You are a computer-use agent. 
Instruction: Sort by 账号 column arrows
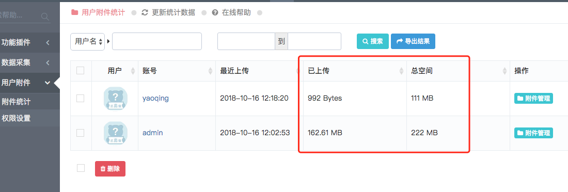coord(211,71)
